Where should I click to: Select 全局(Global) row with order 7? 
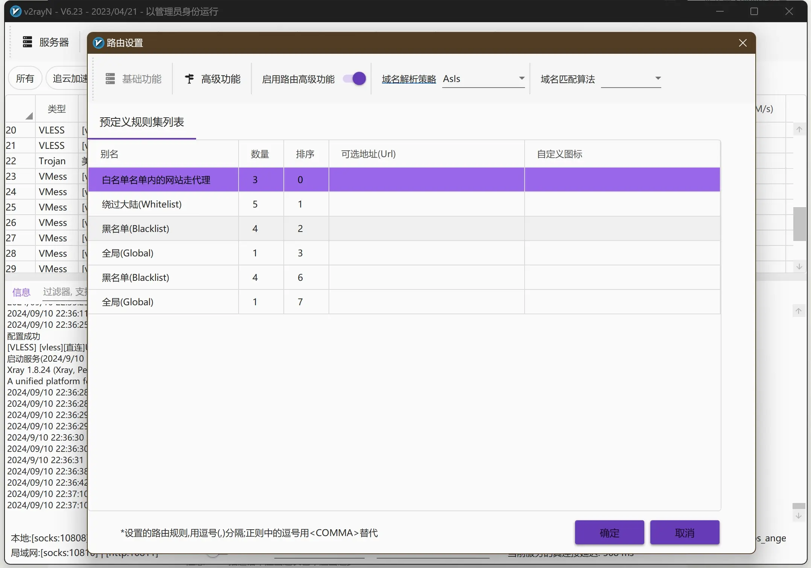point(404,302)
